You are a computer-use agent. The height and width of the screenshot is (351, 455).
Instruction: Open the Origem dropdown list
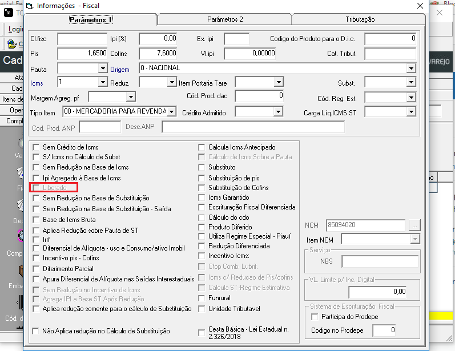[x=411, y=68]
